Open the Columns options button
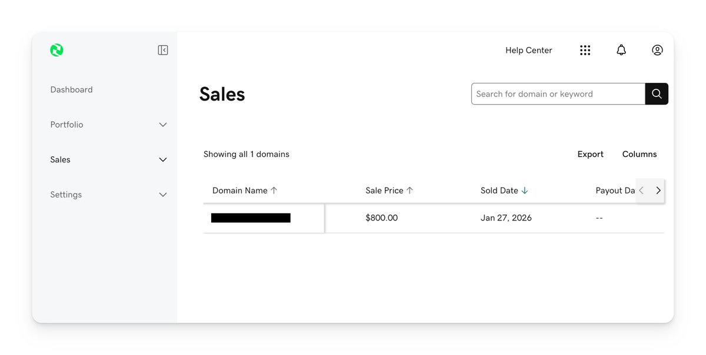The height and width of the screenshot is (355, 706). (x=640, y=154)
